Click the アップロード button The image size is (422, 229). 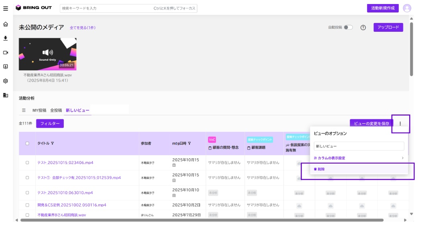tap(388, 27)
